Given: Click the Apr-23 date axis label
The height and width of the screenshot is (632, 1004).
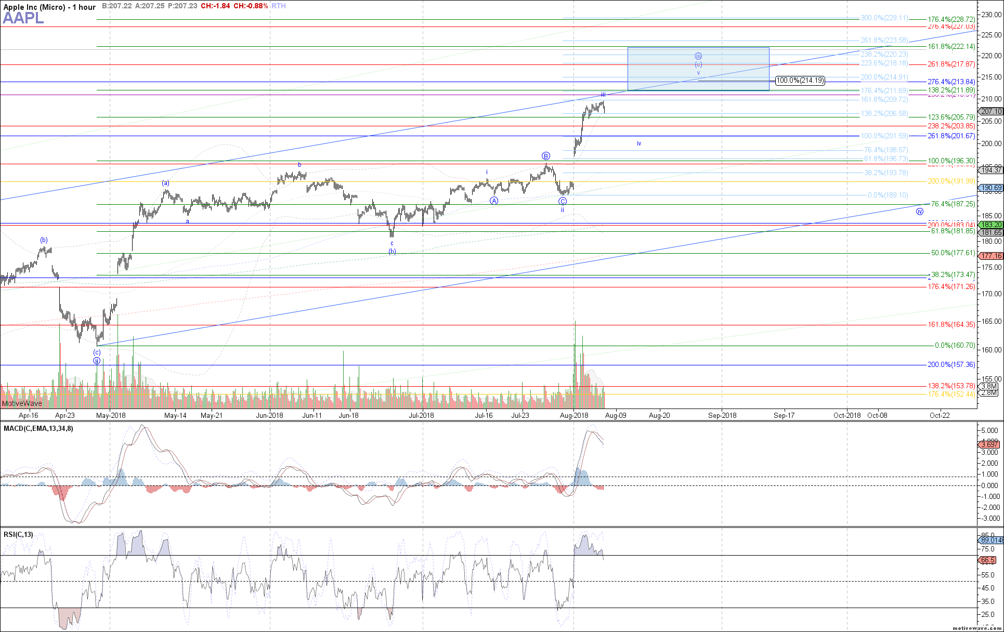Looking at the screenshot, I should coord(65,415).
